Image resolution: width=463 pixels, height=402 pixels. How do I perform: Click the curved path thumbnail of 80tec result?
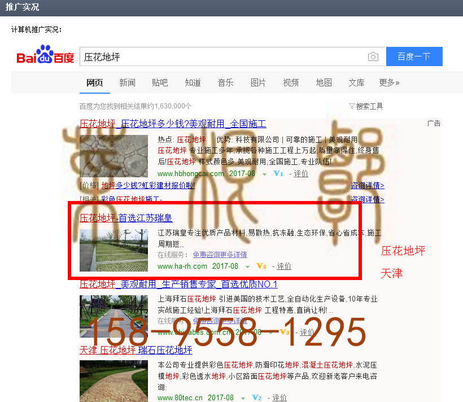click(113, 381)
